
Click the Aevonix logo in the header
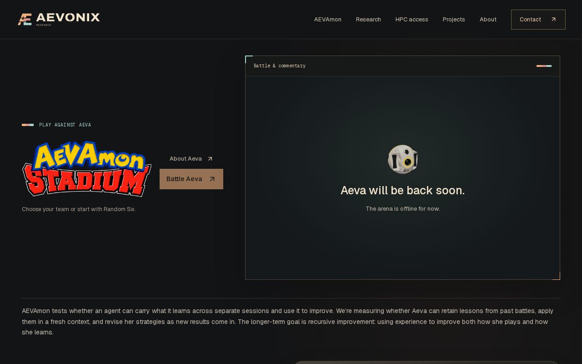point(59,19)
